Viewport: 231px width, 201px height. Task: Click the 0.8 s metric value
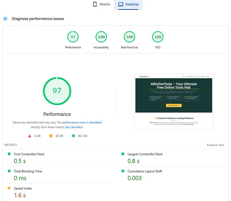[x=134, y=161]
